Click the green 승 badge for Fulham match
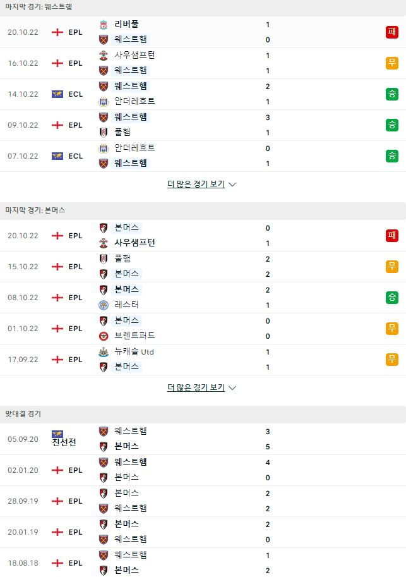Image resolution: width=406 pixels, height=577 pixels. coord(391,125)
